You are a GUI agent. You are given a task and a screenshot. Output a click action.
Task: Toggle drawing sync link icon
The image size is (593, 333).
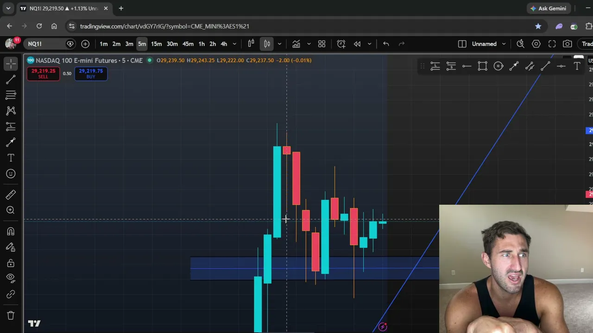point(11,294)
